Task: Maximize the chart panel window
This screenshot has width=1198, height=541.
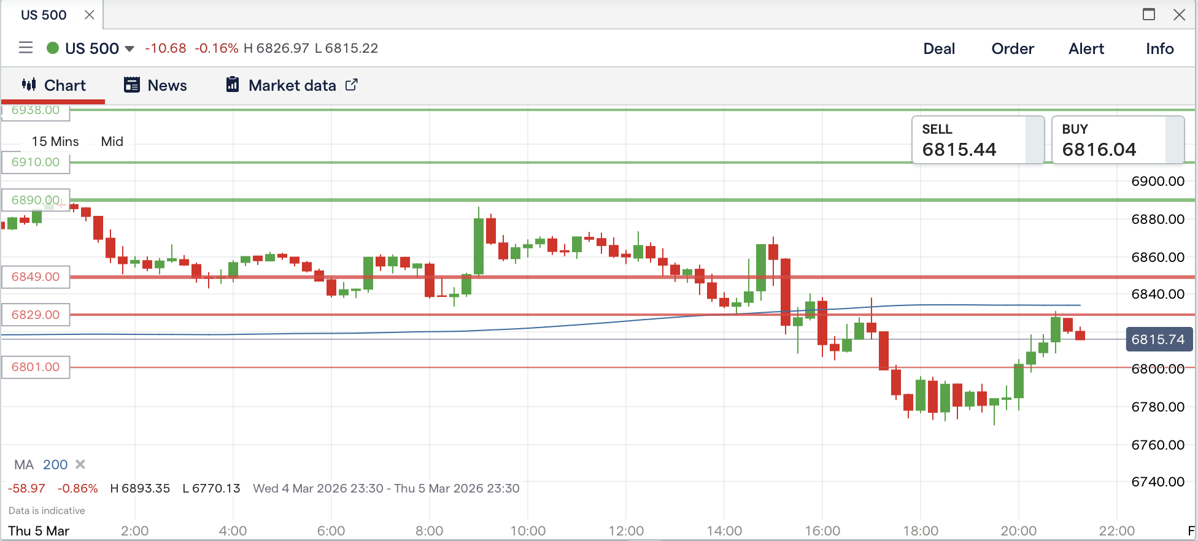Action: 1149,14
